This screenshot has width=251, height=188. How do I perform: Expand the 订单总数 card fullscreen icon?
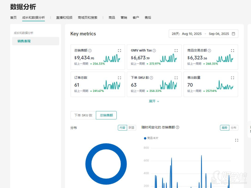[119, 78]
